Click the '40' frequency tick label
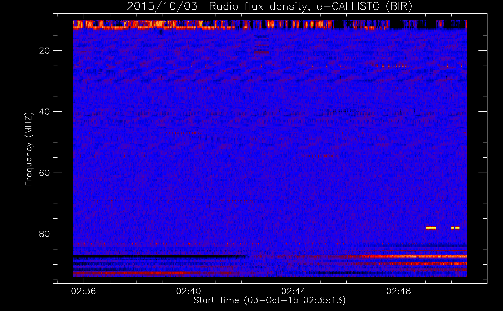This screenshot has width=503, height=311. [x=44, y=112]
